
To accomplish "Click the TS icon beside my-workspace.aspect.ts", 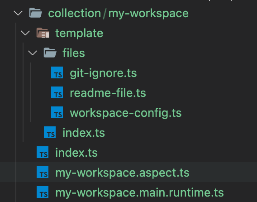I will (43, 172).
